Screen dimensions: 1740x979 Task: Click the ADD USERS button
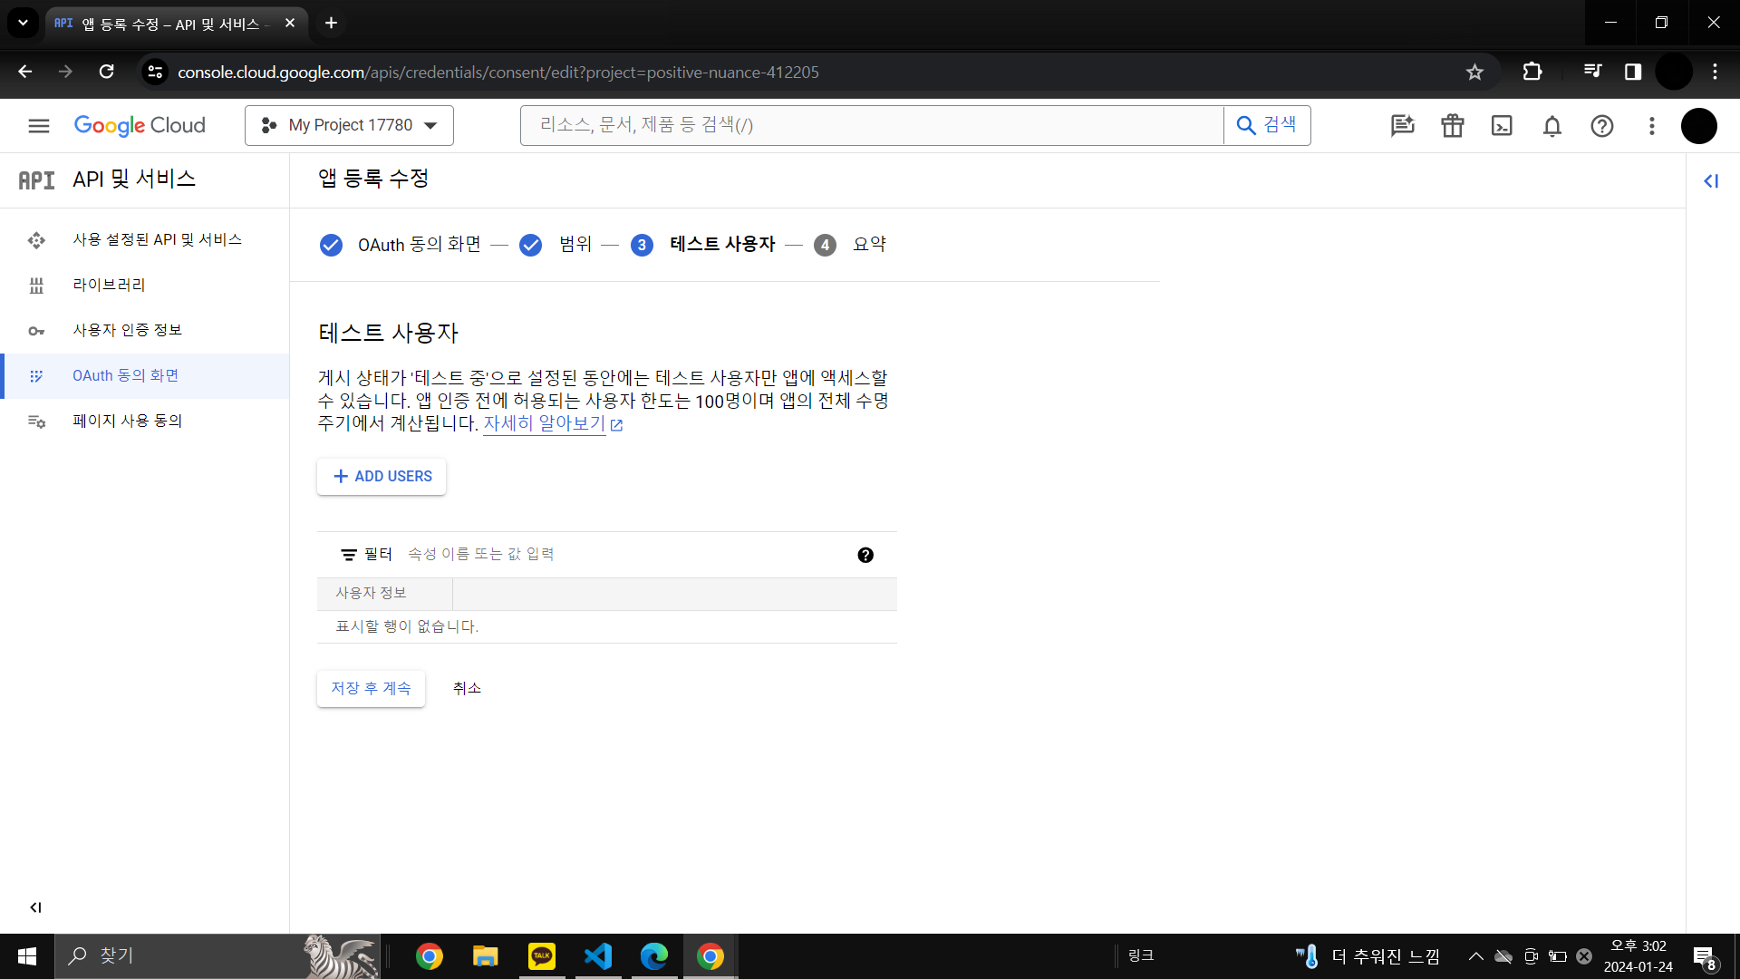click(382, 477)
